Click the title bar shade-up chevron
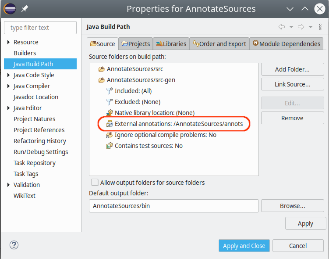 pyautogui.click(x=305, y=9)
